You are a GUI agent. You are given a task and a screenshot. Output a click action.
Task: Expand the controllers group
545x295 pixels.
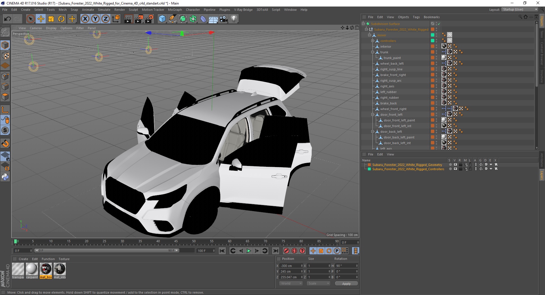click(x=373, y=41)
